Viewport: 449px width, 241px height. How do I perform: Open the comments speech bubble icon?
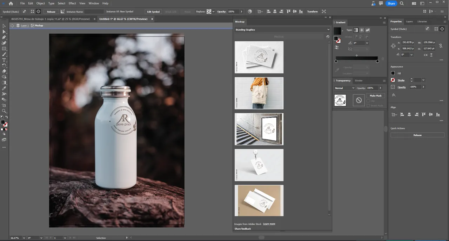pyautogui.click(x=381, y=3)
